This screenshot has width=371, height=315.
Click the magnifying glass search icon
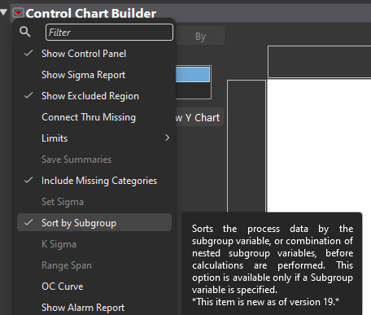click(25, 32)
